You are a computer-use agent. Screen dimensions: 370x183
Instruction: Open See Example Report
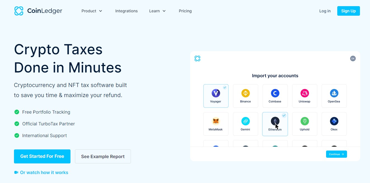pyautogui.click(x=103, y=156)
